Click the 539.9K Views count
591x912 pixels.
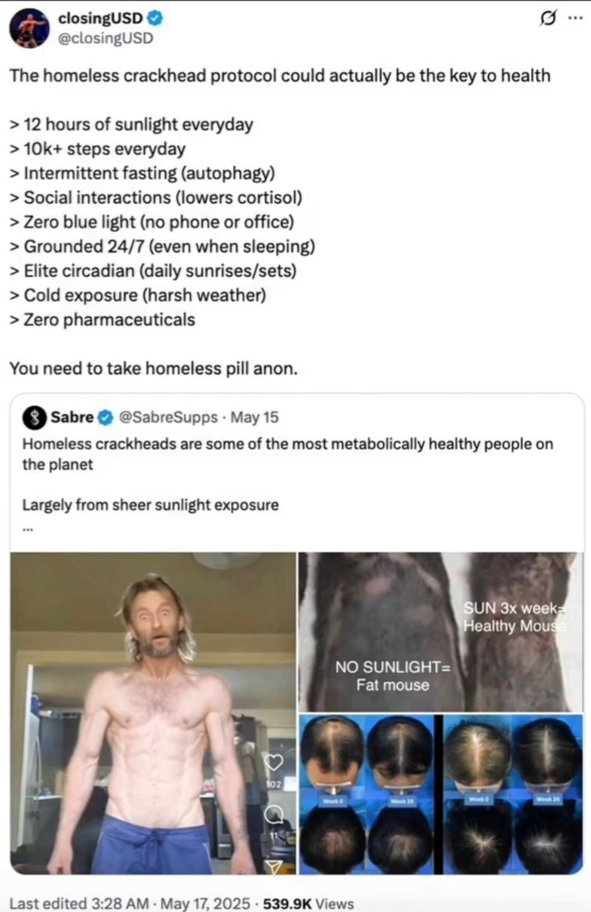tap(308, 903)
